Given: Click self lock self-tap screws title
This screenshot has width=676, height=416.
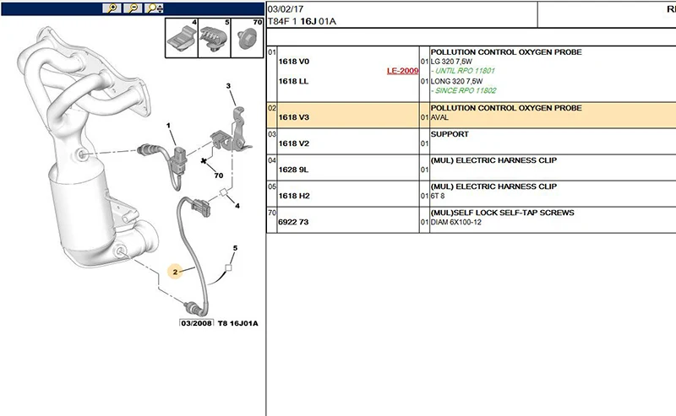Looking at the screenshot, I should (x=502, y=213).
